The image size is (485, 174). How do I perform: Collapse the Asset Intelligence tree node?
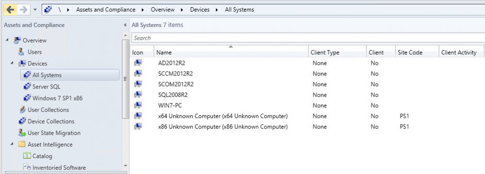click(12, 144)
